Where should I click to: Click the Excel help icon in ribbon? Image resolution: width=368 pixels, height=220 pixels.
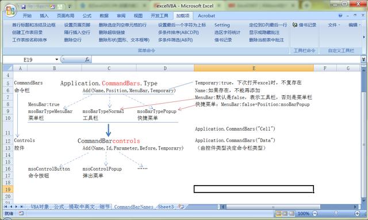point(340,15)
